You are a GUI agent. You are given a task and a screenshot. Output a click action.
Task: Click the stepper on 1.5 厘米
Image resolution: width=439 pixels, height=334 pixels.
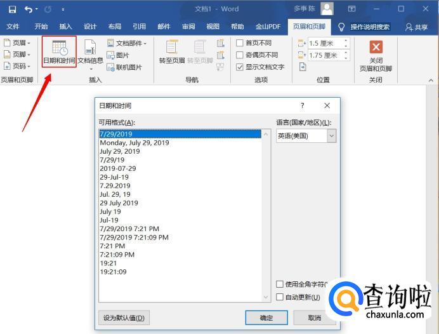(x=346, y=43)
